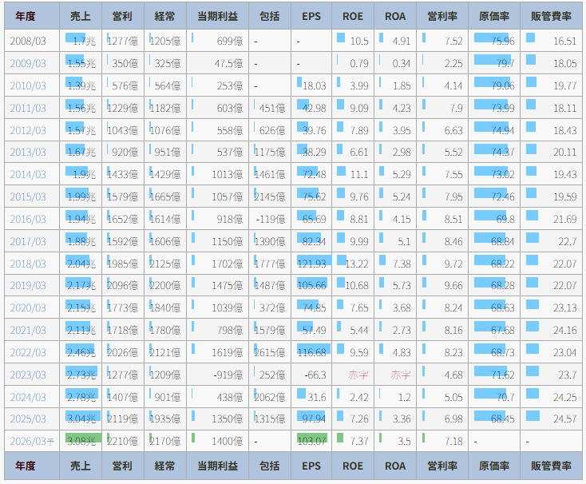586x484 pixels.
Task: Open the 2023/03 fiscal year link
Action: tap(28, 375)
